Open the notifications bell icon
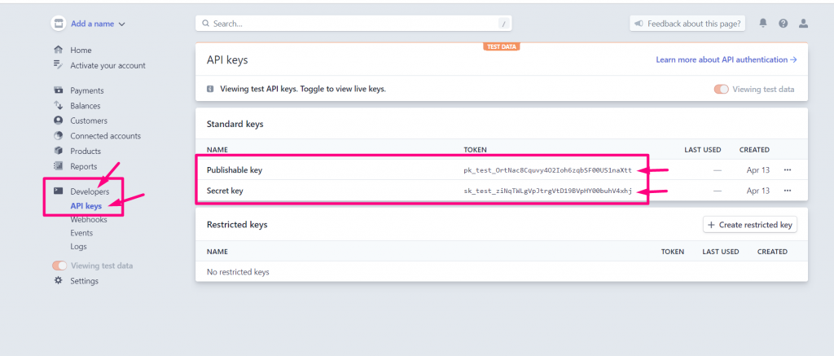Viewport: 834px width, 356px height. click(763, 23)
